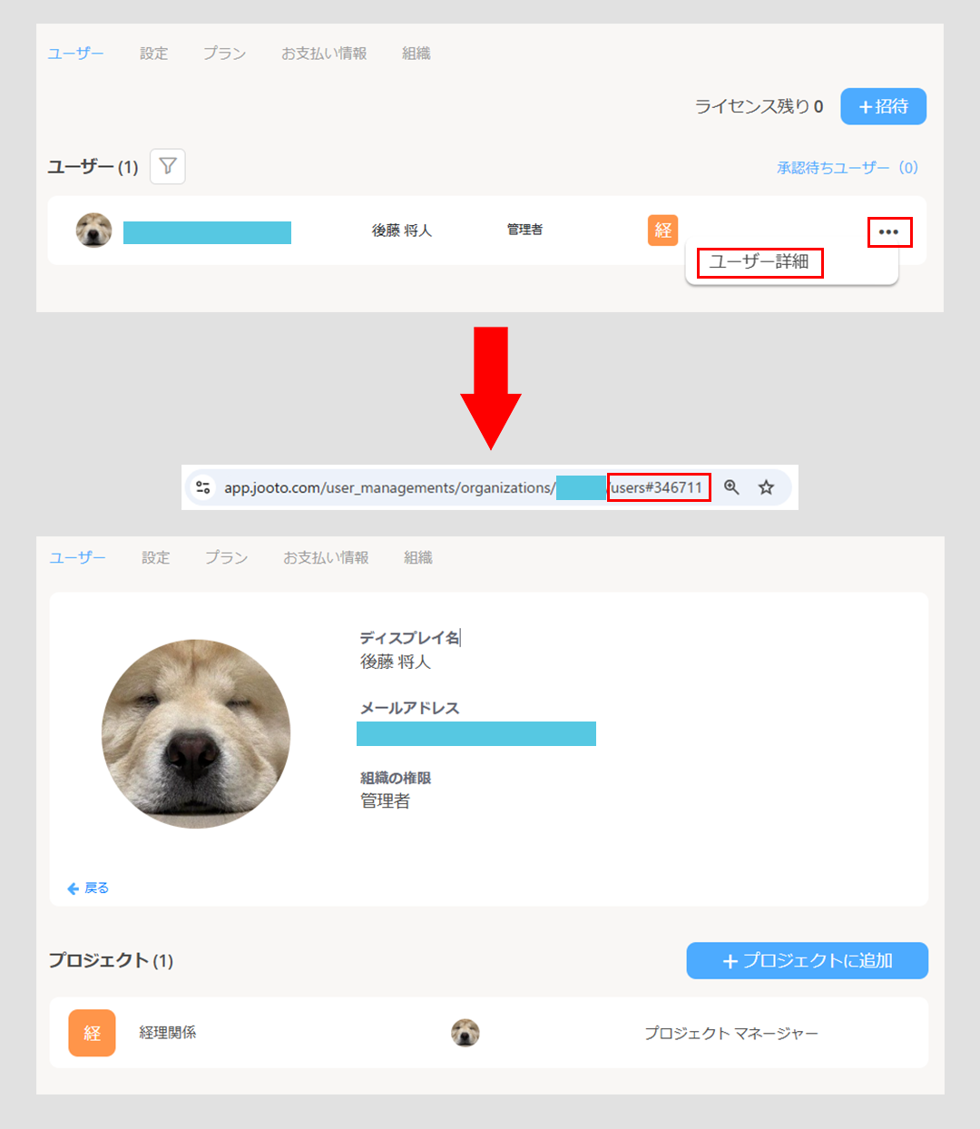The width and height of the screenshot is (980, 1129).
Task: Click the 管理者 role in user row
Action: 524,230
